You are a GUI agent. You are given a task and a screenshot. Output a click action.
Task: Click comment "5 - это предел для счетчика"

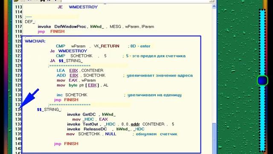[x=156, y=56]
